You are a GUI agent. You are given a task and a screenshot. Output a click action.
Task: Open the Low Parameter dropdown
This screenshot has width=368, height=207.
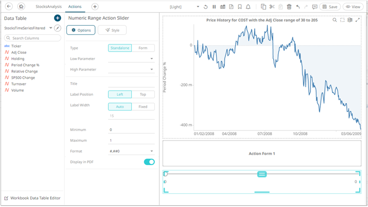[152, 59]
